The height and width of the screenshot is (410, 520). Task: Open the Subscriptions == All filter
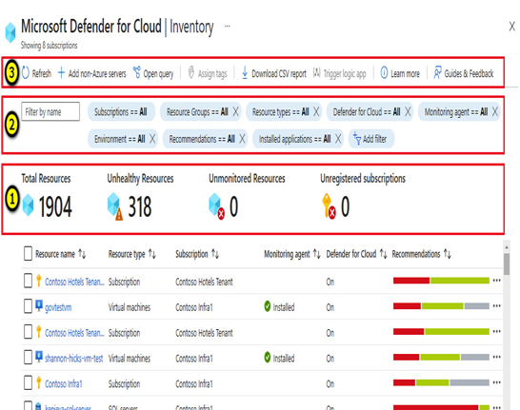click(121, 111)
